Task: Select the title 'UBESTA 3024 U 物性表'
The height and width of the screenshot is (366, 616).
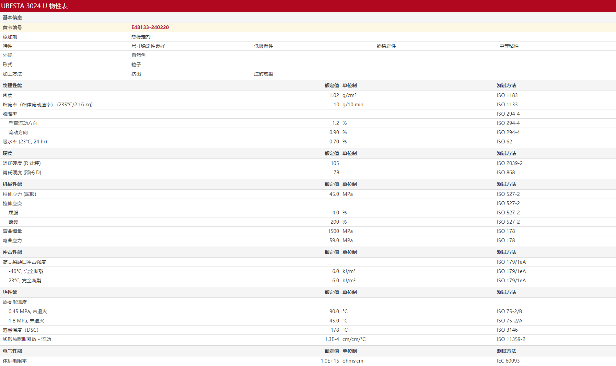Action: click(x=34, y=6)
